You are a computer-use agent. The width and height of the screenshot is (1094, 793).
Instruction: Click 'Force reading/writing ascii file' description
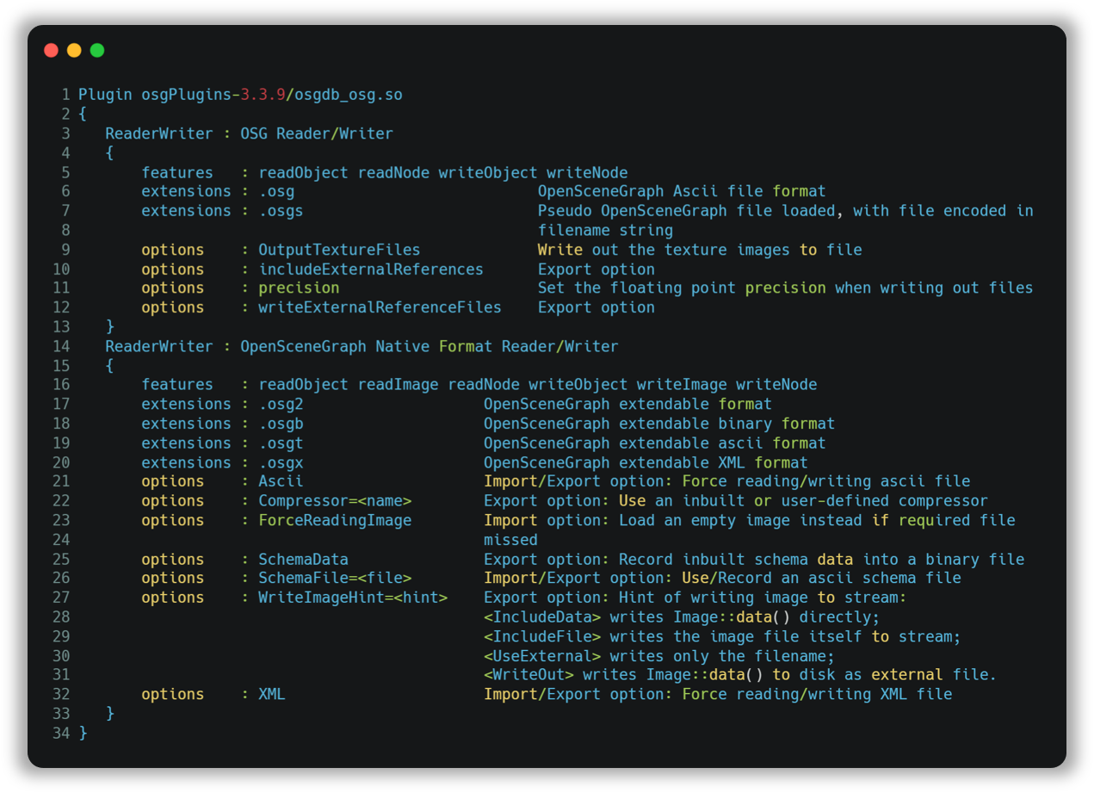tap(826, 481)
